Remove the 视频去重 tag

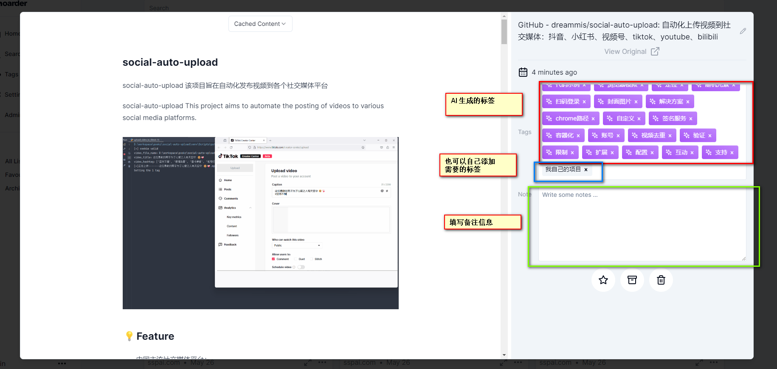670,136
